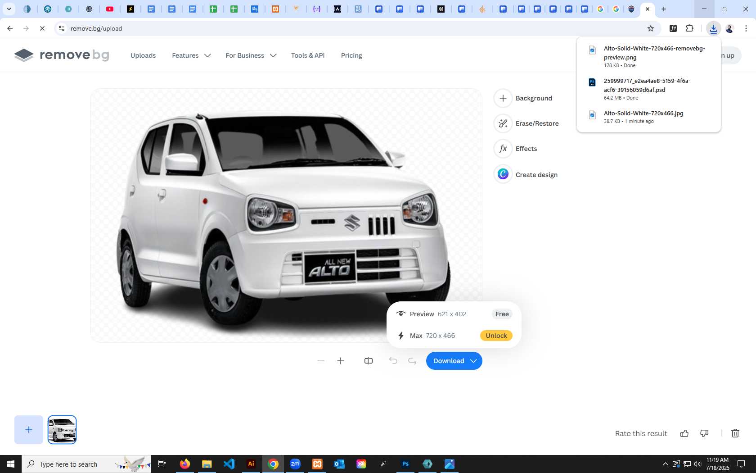Click the Create design Canva icon
Image resolution: width=756 pixels, height=473 pixels.
point(503,174)
